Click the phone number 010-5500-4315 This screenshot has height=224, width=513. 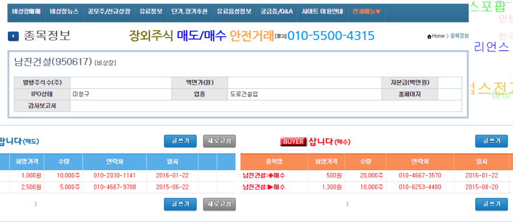tap(331, 36)
